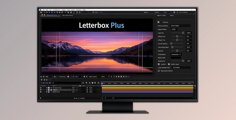Click the Primary Name field '2.35:1 Mask'
This screenshot has width=236, height=120.
[x=180, y=26]
